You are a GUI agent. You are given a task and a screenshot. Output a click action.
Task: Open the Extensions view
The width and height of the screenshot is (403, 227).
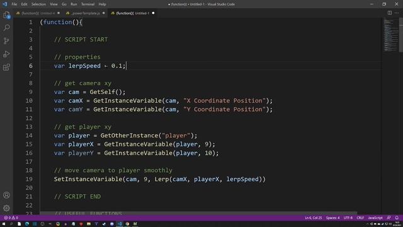click(6, 67)
